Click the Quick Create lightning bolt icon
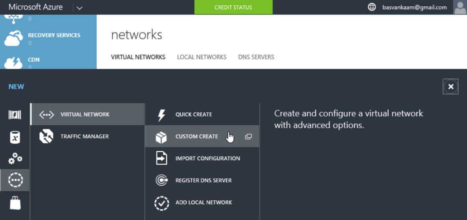 click(161, 115)
